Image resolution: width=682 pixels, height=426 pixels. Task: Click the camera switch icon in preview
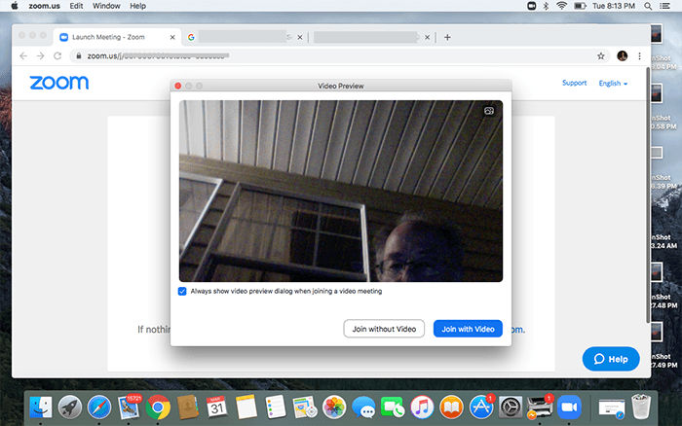pos(489,111)
